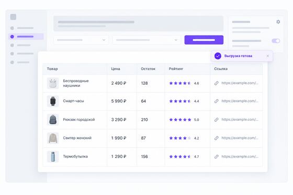Click the star rating in Смарт-часы row
Screen dimensions: 293x195
pyautogui.click(x=180, y=101)
